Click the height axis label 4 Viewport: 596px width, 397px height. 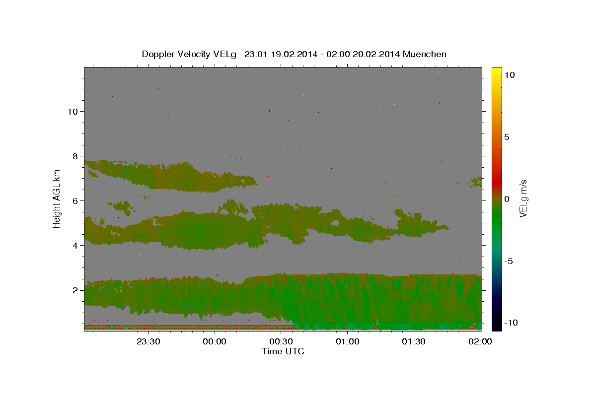75,245
